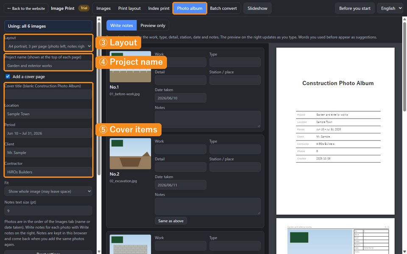The width and height of the screenshot is (407, 254).
Task: Click the Type field for No.2
Action: click(x=235, y=149)
